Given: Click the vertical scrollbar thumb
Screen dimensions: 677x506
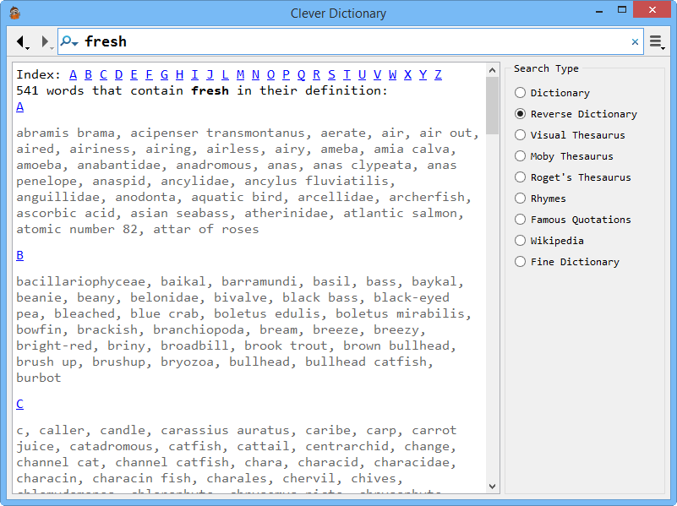Looking at the screenshot, I should coord(492,106).
